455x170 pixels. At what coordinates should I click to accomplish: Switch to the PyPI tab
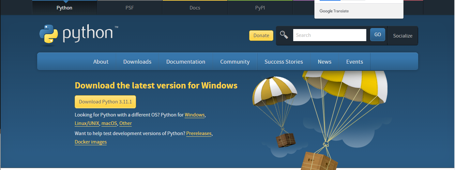[260, 8]
